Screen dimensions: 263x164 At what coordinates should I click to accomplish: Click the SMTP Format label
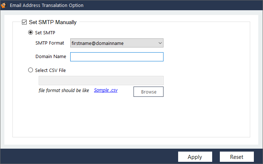pyautogui.click(x=50, y=43)
